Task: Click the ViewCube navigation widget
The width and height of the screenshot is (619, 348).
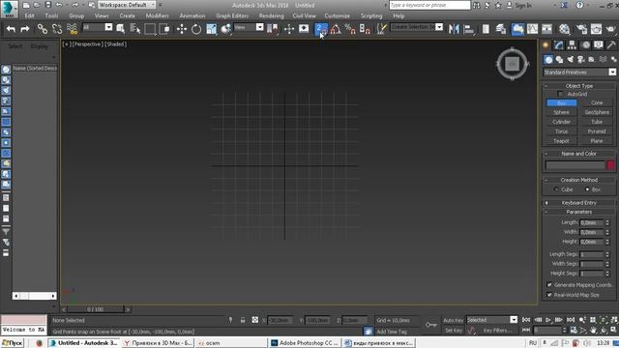Action: (x=512, y=64)
